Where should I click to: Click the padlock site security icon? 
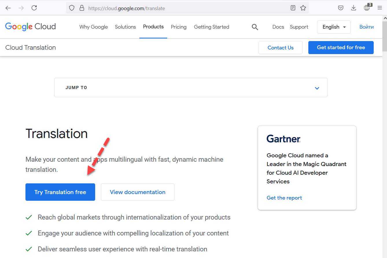82,8
